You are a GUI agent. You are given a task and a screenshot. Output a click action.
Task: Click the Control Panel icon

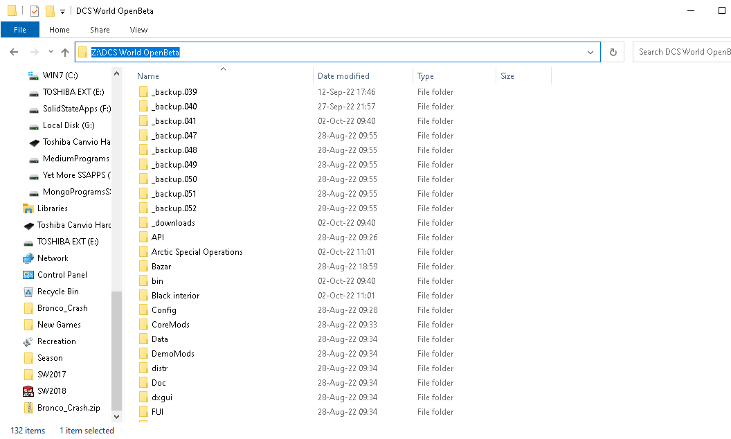click(28, 275)
